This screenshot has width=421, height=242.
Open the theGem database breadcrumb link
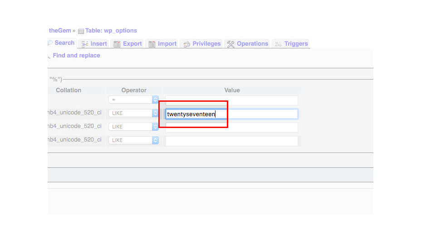pos(60,30)
